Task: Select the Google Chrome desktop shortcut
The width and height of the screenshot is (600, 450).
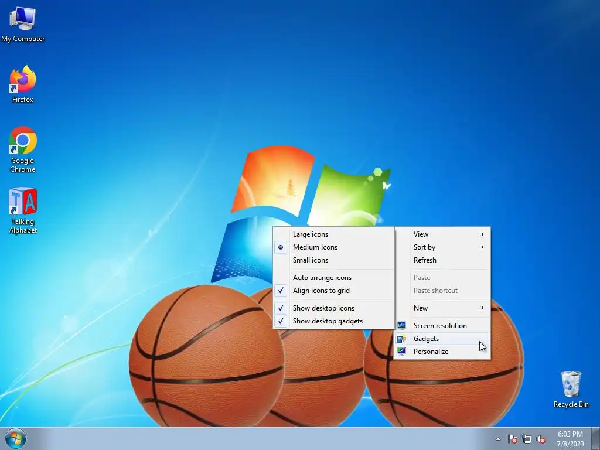Action: (x=23, y=149)
